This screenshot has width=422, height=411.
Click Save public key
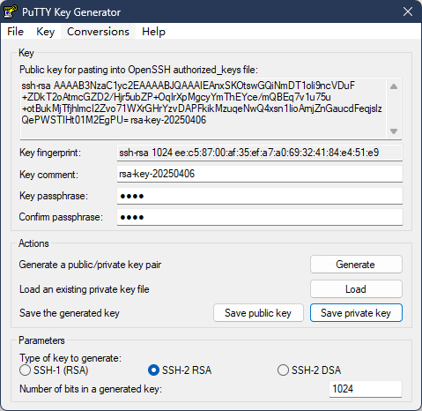click(258, 313)
